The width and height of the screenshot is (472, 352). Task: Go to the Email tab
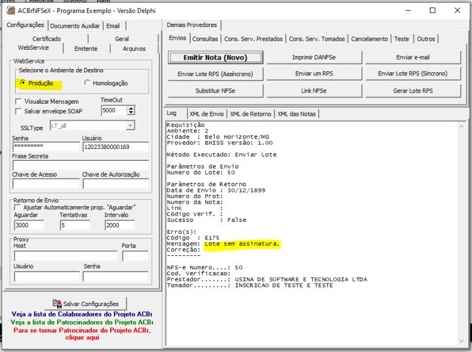pyautogui.click(x=113, y=26)
